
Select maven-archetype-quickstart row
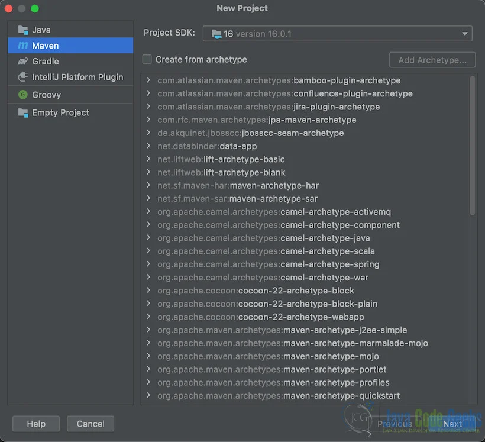pos(306,396)
